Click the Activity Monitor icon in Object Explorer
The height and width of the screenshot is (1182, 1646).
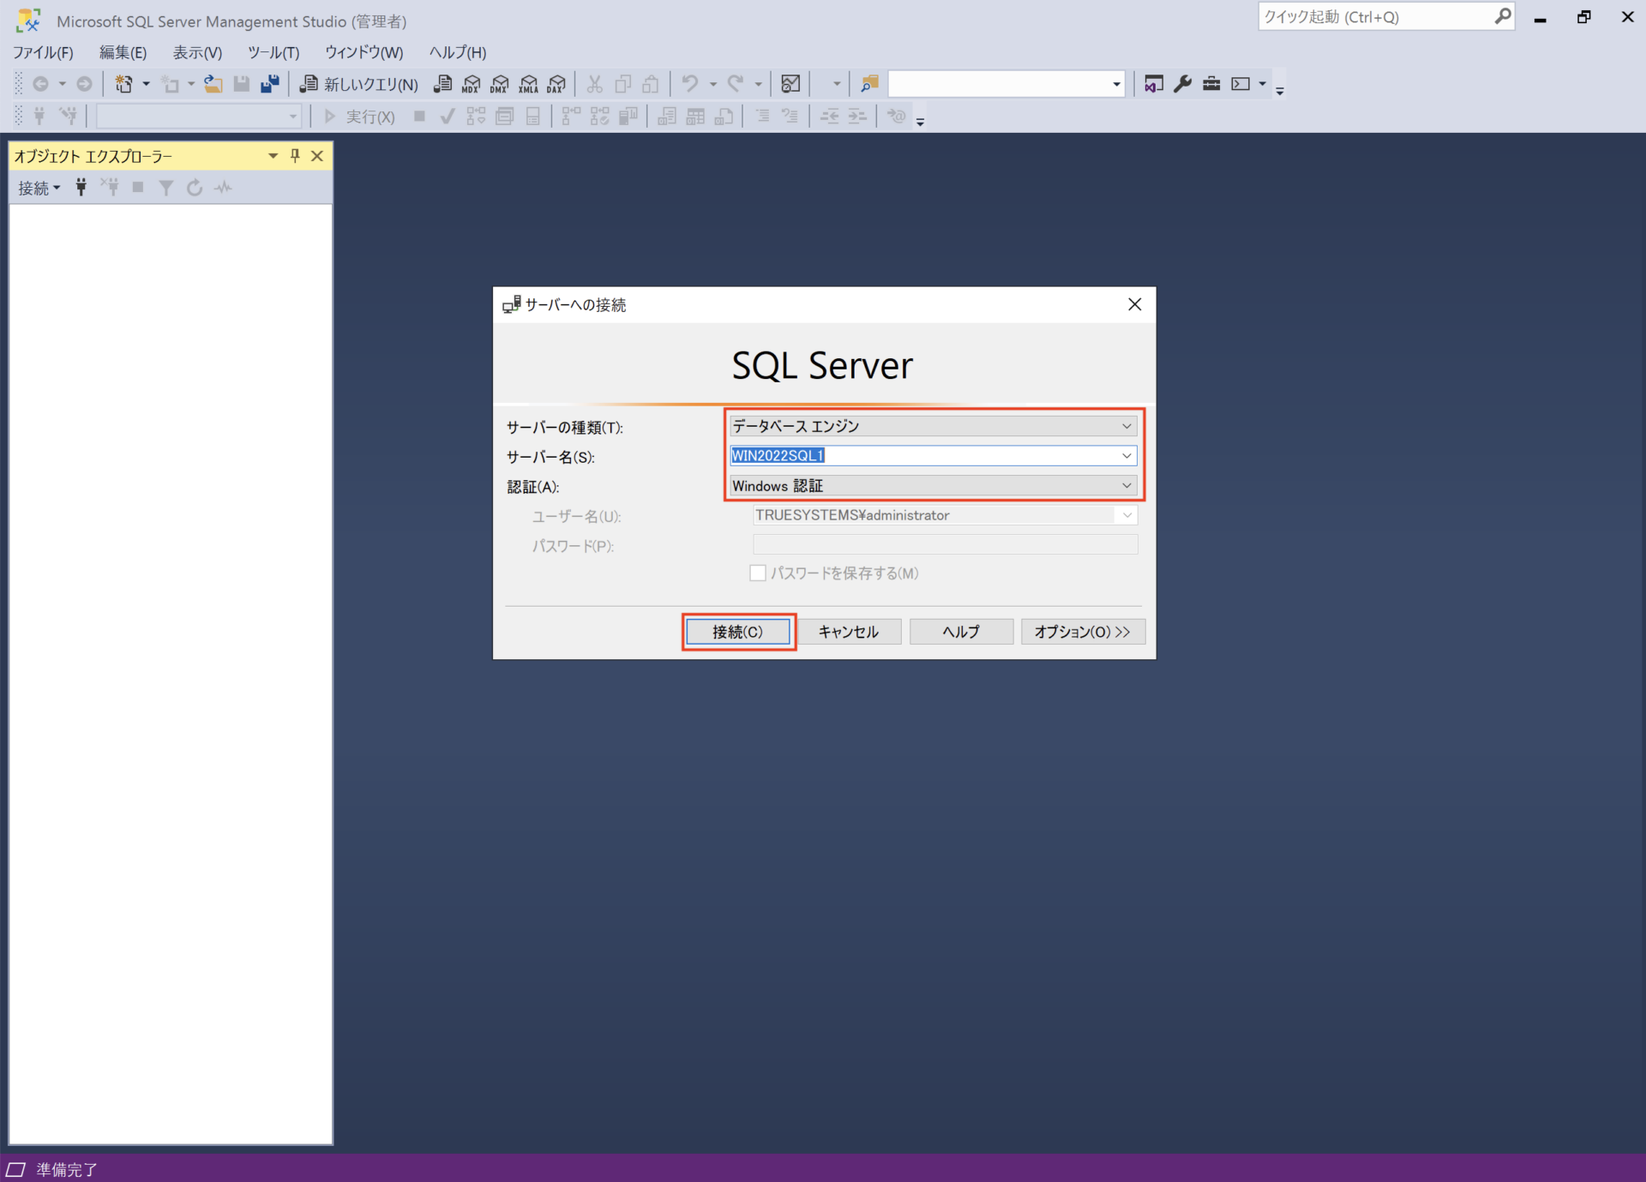(222, 188)
